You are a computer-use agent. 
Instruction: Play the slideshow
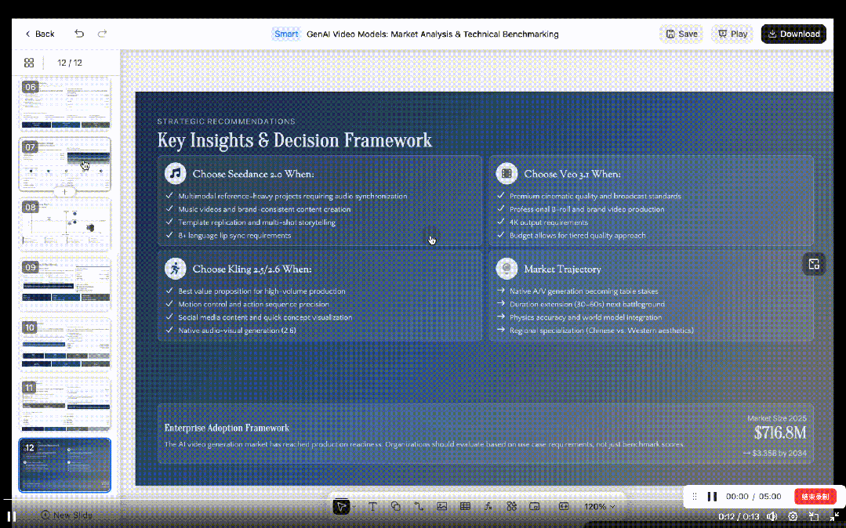pos(732,34)
